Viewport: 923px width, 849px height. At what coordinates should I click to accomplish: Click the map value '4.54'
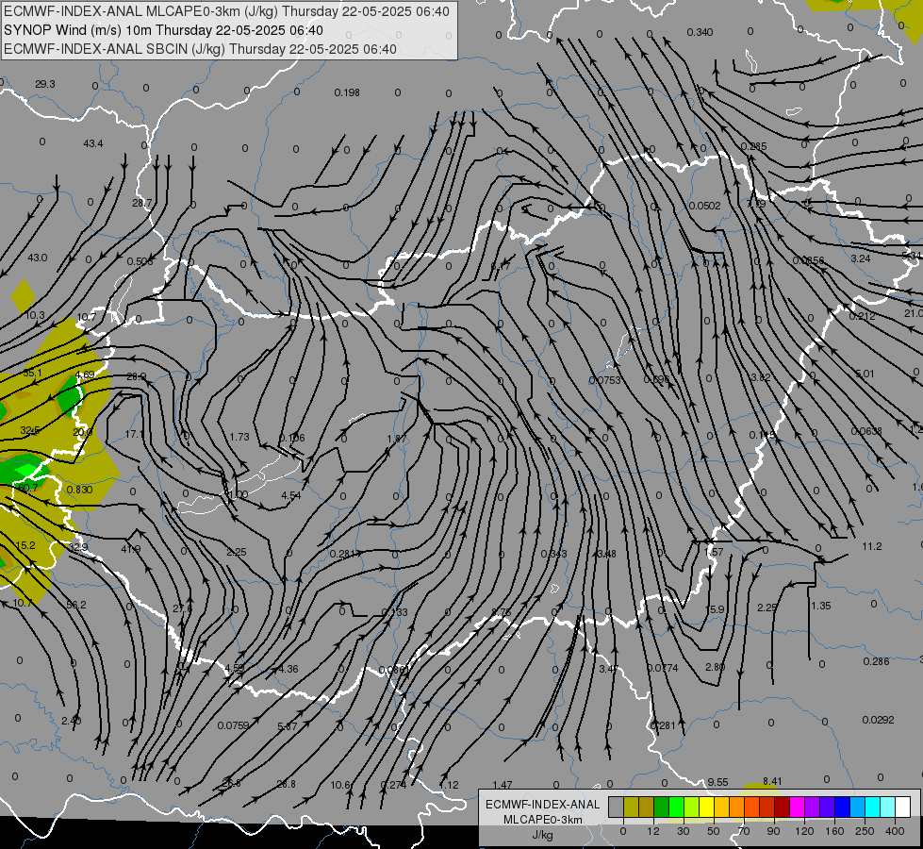point(290,495)
